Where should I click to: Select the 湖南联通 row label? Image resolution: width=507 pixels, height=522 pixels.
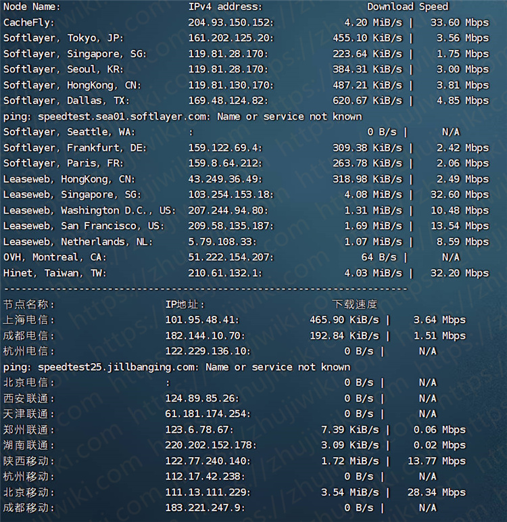click(28, 446)
